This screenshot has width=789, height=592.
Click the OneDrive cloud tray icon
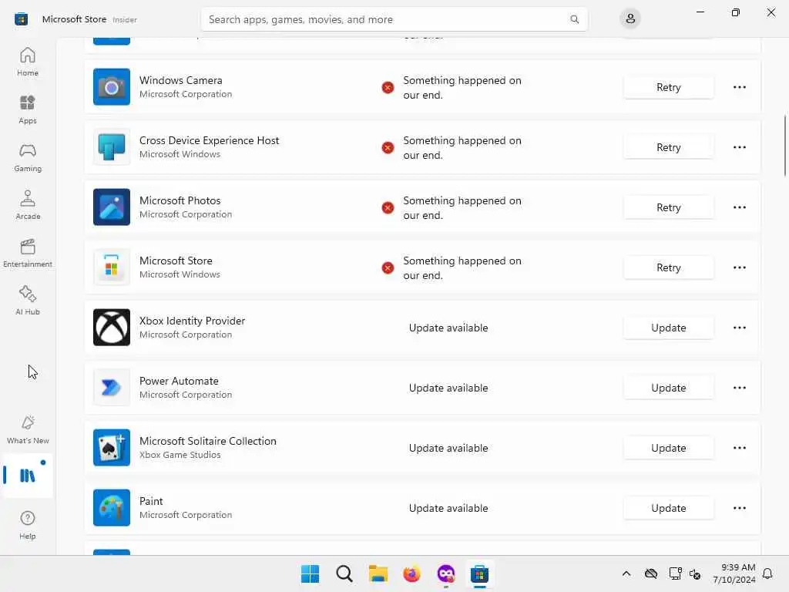[x=650, y=573]
